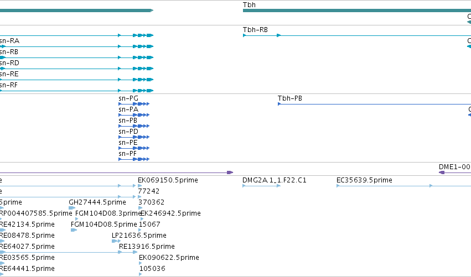
Task: Select the sn-RF transcript label
Action: pos(9,85)
